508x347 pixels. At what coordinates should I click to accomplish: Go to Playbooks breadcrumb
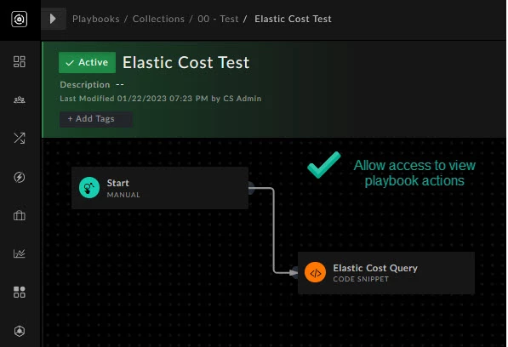coord(96,19)
